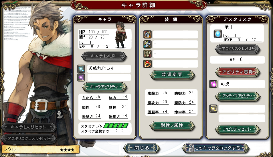Open the キャラアビリティ menu
The height and width of the screenshot is (157, 273).
[104, 87]
